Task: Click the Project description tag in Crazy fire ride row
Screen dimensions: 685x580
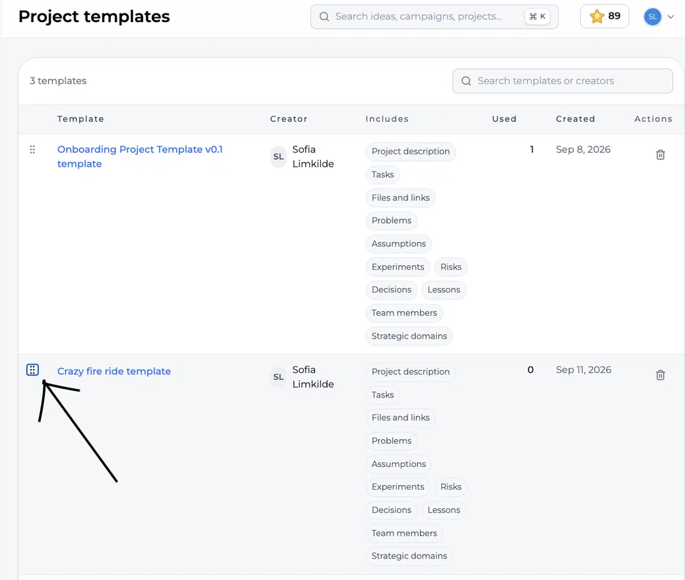Action: [x=411, y=372]
